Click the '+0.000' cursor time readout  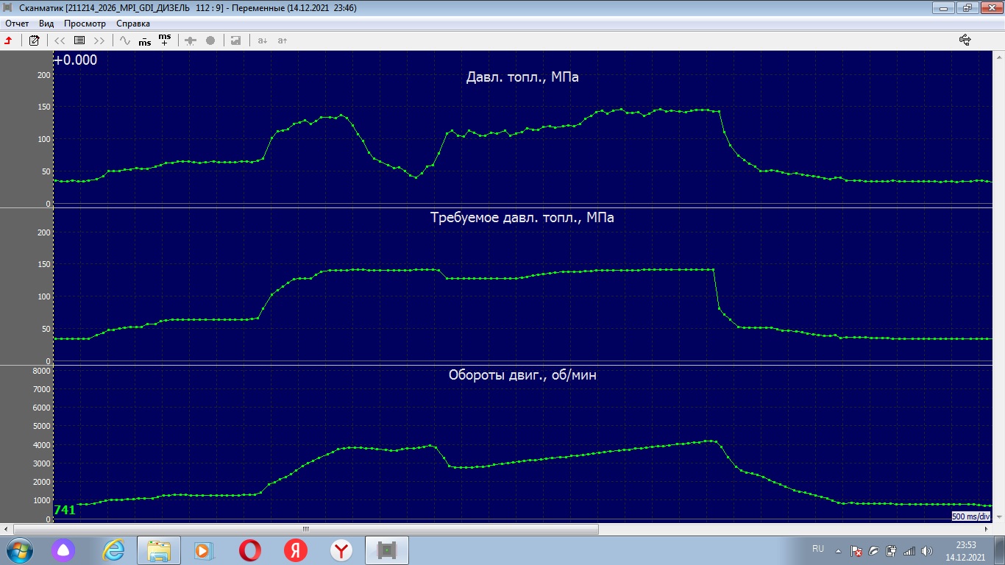click(76, 60)
